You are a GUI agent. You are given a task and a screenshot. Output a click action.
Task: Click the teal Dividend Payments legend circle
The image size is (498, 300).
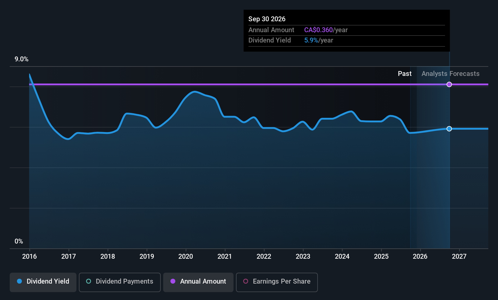click(x=89, y=281)
